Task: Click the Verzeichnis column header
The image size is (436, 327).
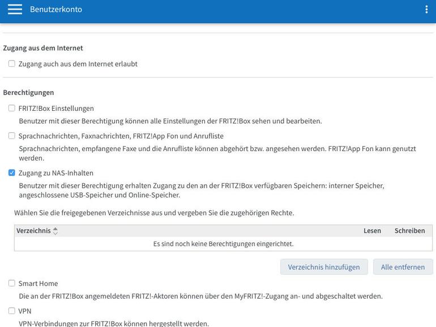Action: coord(33,231)
